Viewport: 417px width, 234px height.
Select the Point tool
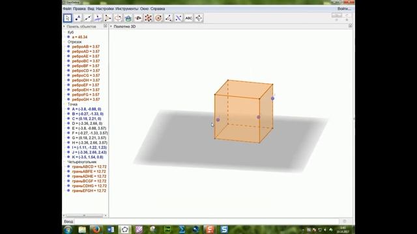click(x=78, y=18)
